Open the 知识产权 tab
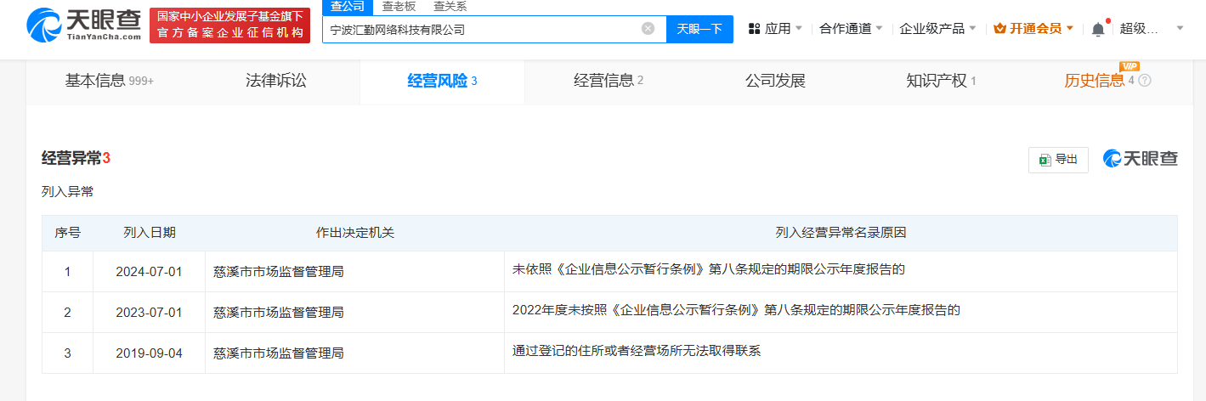This screenshot has height=401, width=1206. coord(941,82)
